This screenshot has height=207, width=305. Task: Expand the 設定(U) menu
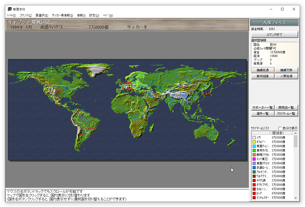94,15
